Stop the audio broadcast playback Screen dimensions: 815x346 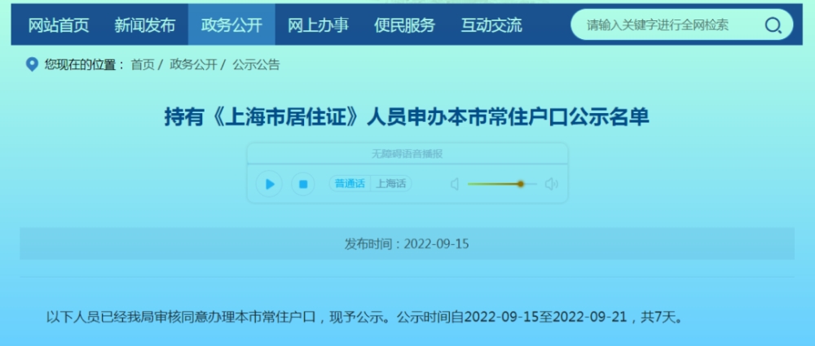(303, 184)
